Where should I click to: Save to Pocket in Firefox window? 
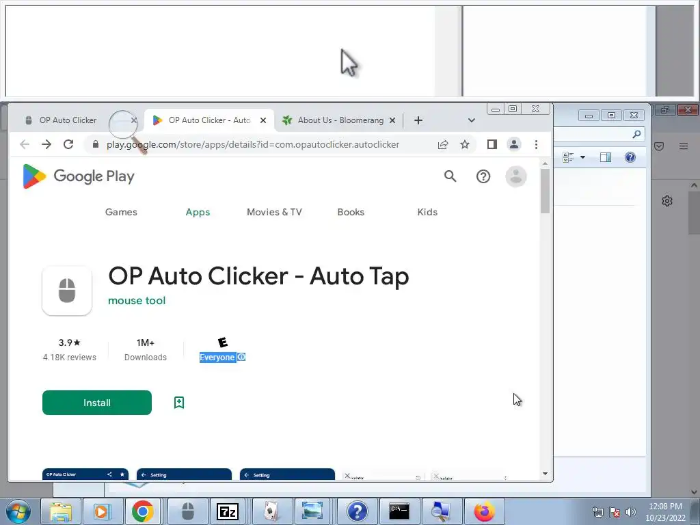[660, 146]
